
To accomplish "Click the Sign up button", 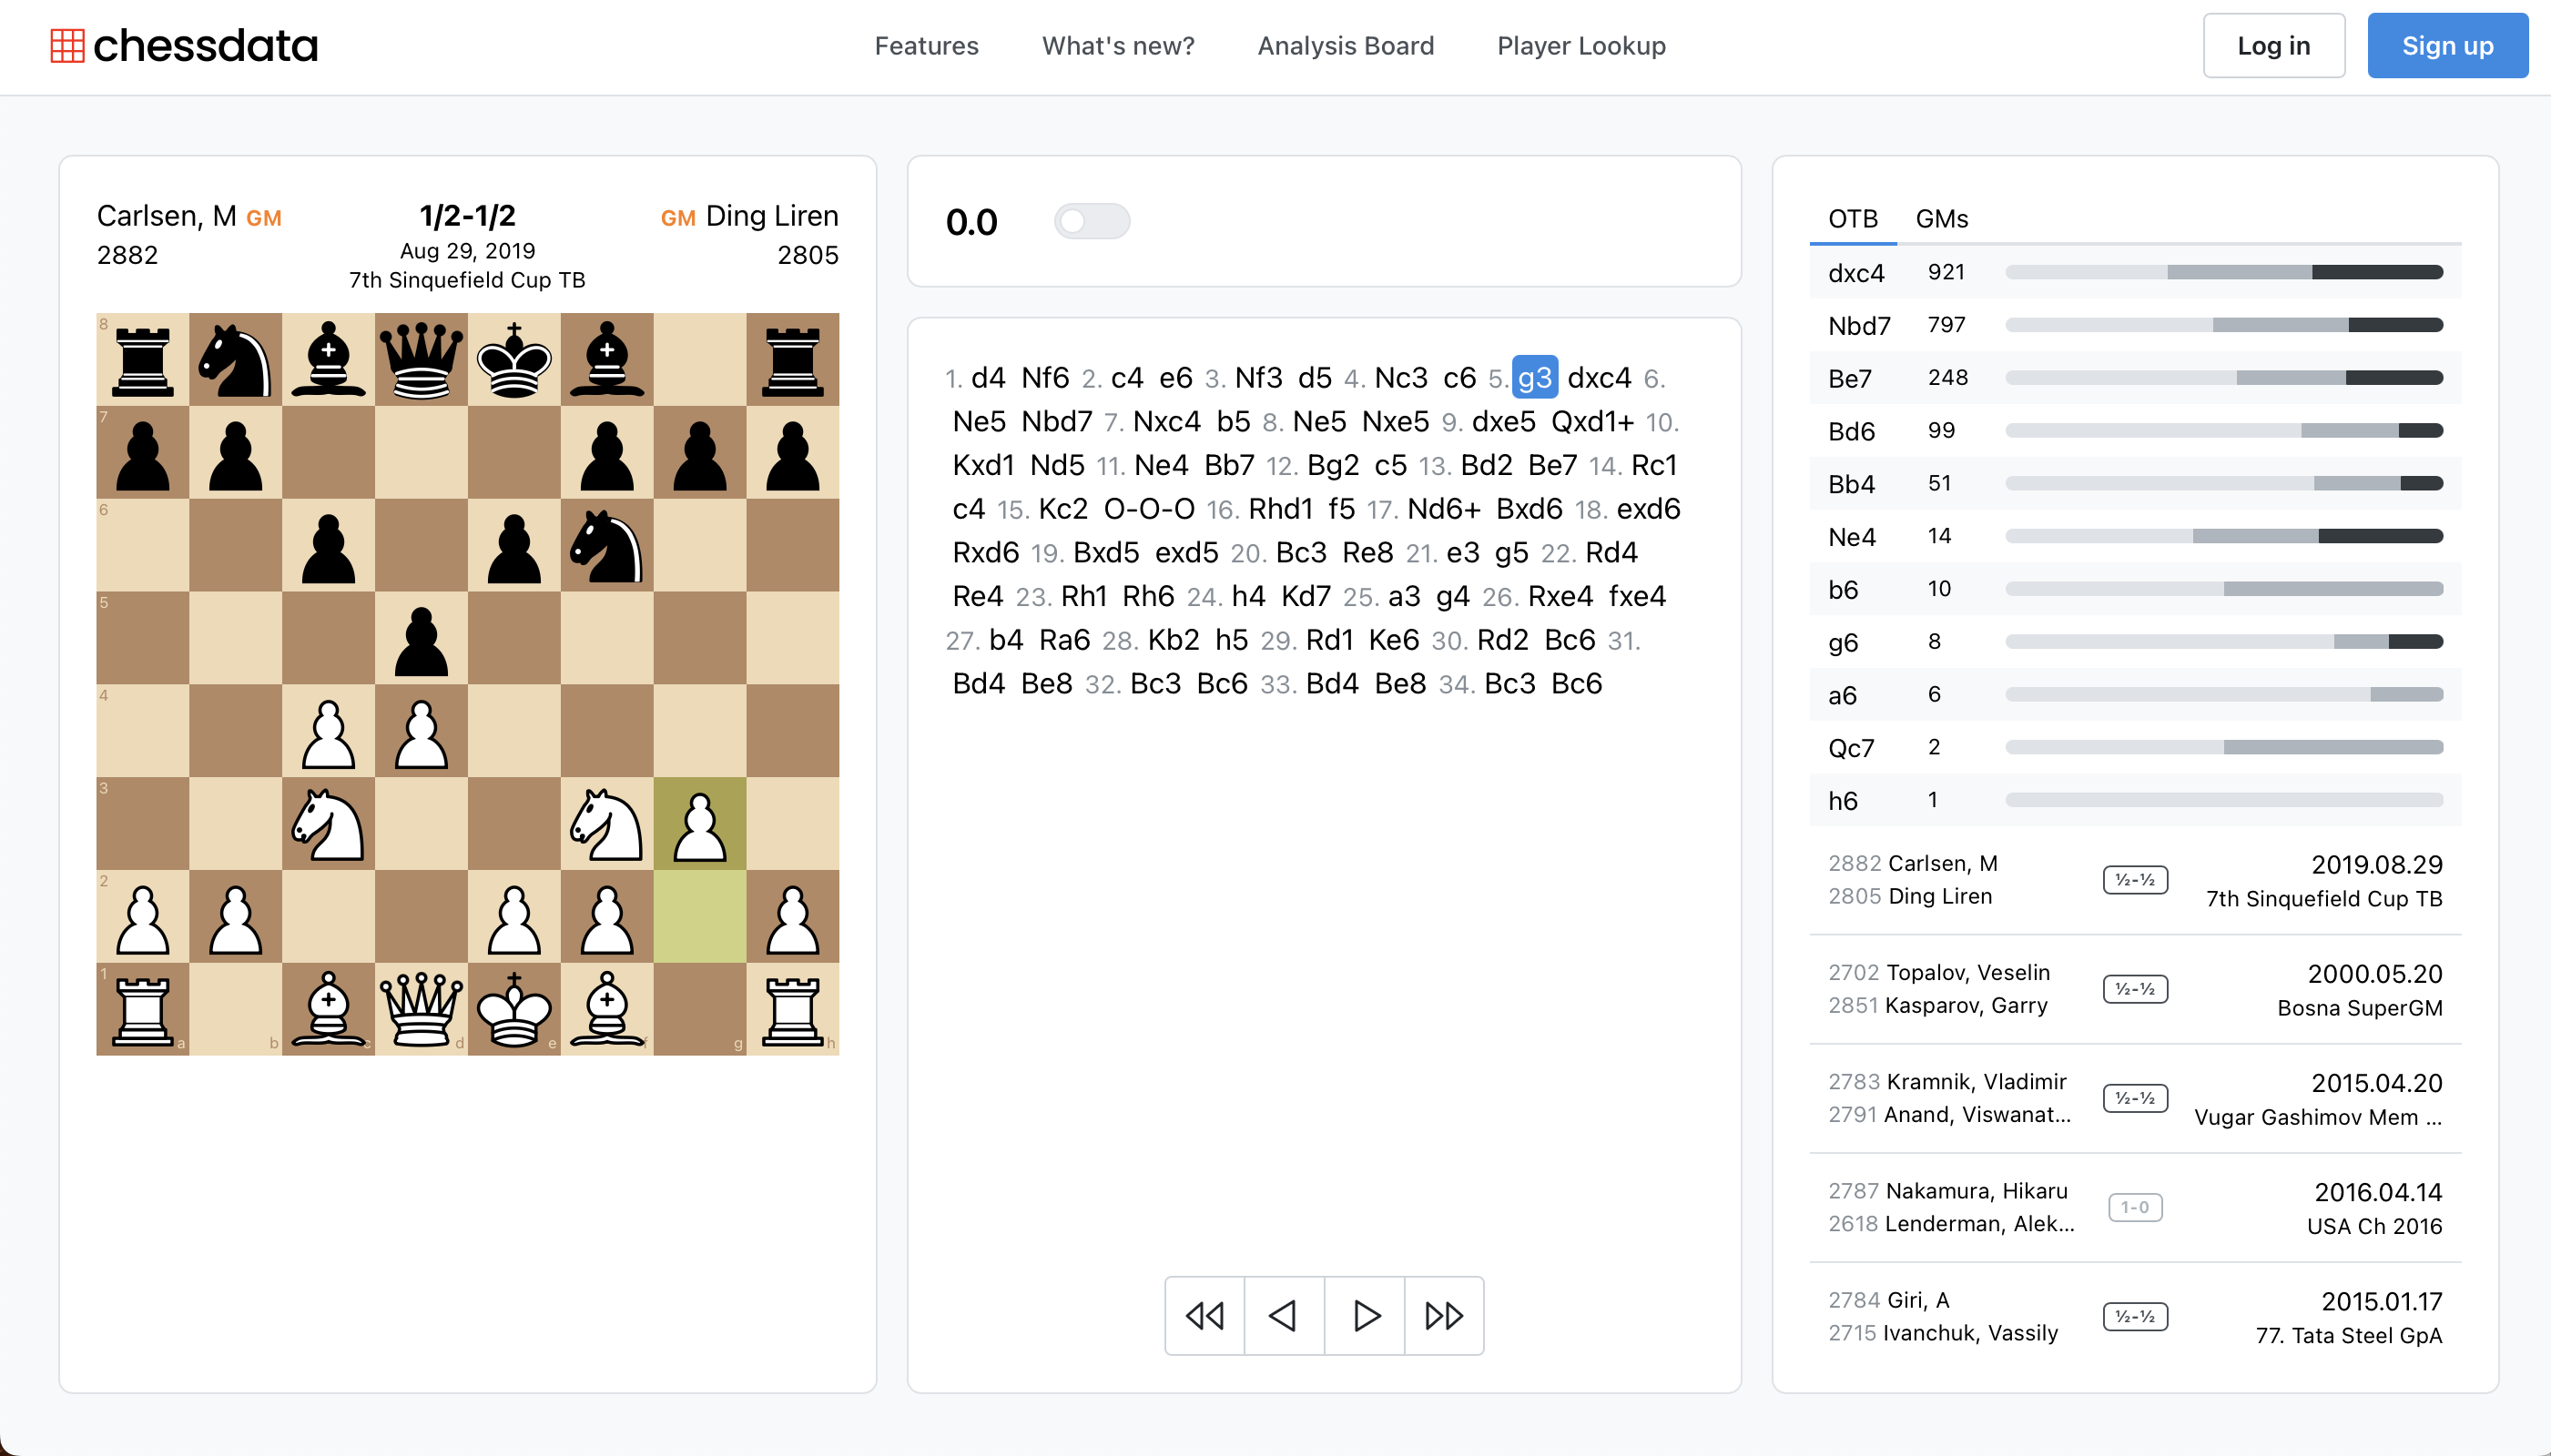I will [x=2447, y=46].
